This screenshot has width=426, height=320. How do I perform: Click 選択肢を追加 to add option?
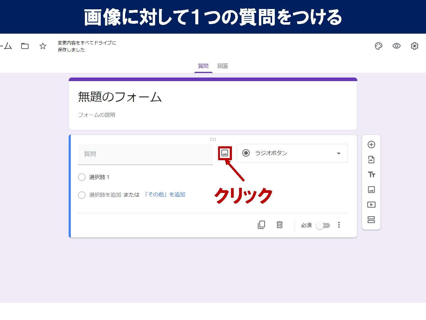pyautogui.click(x=105, y=195)
